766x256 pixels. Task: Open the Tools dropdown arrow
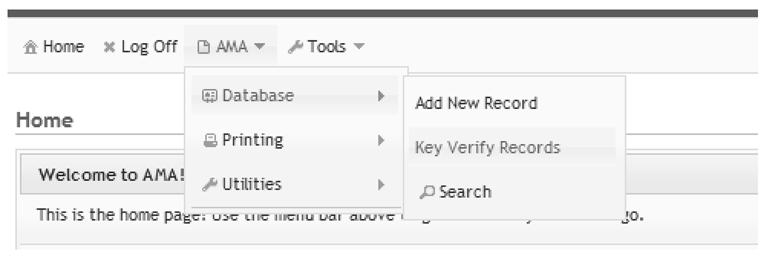(359, 47)
